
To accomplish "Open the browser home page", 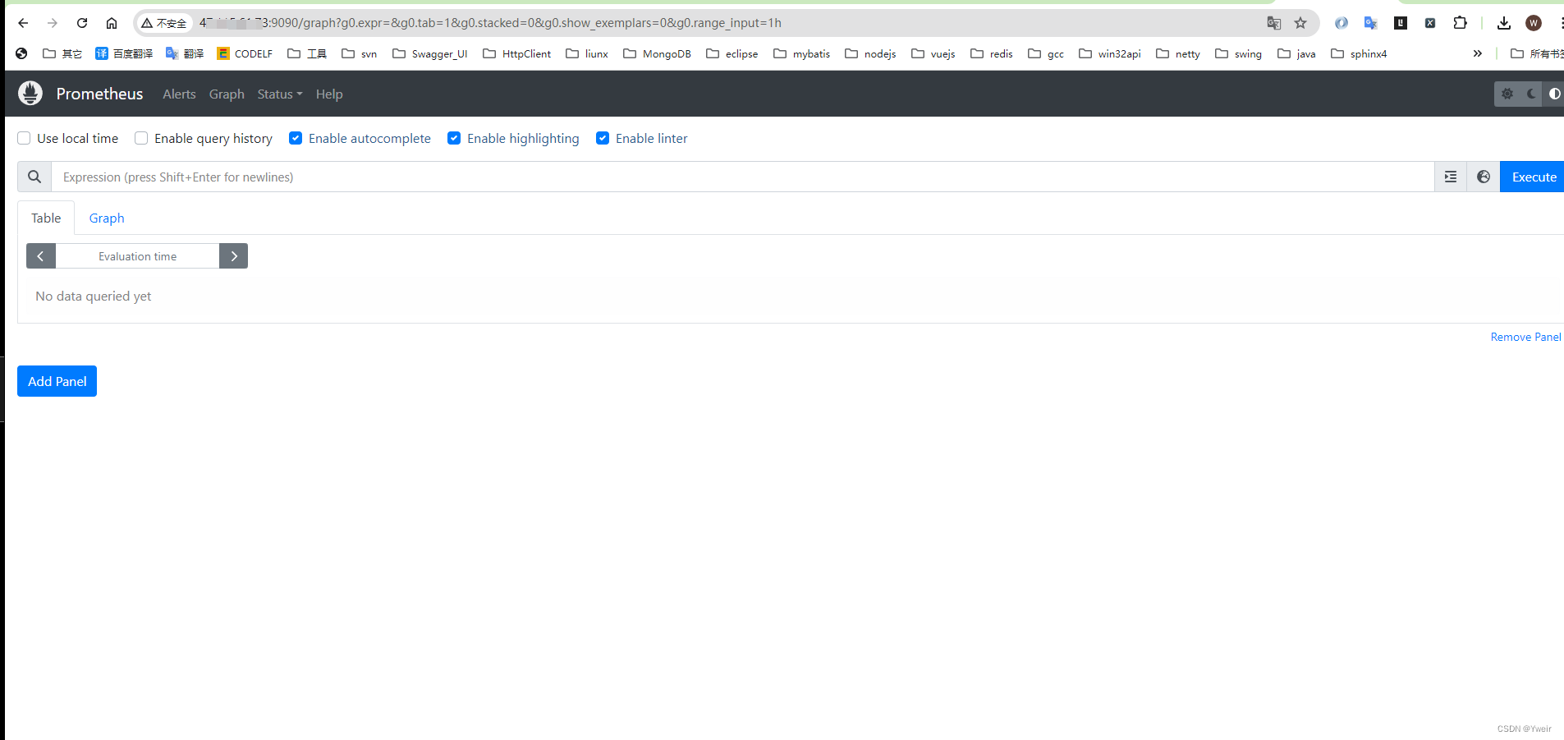I will pos(112,23).
